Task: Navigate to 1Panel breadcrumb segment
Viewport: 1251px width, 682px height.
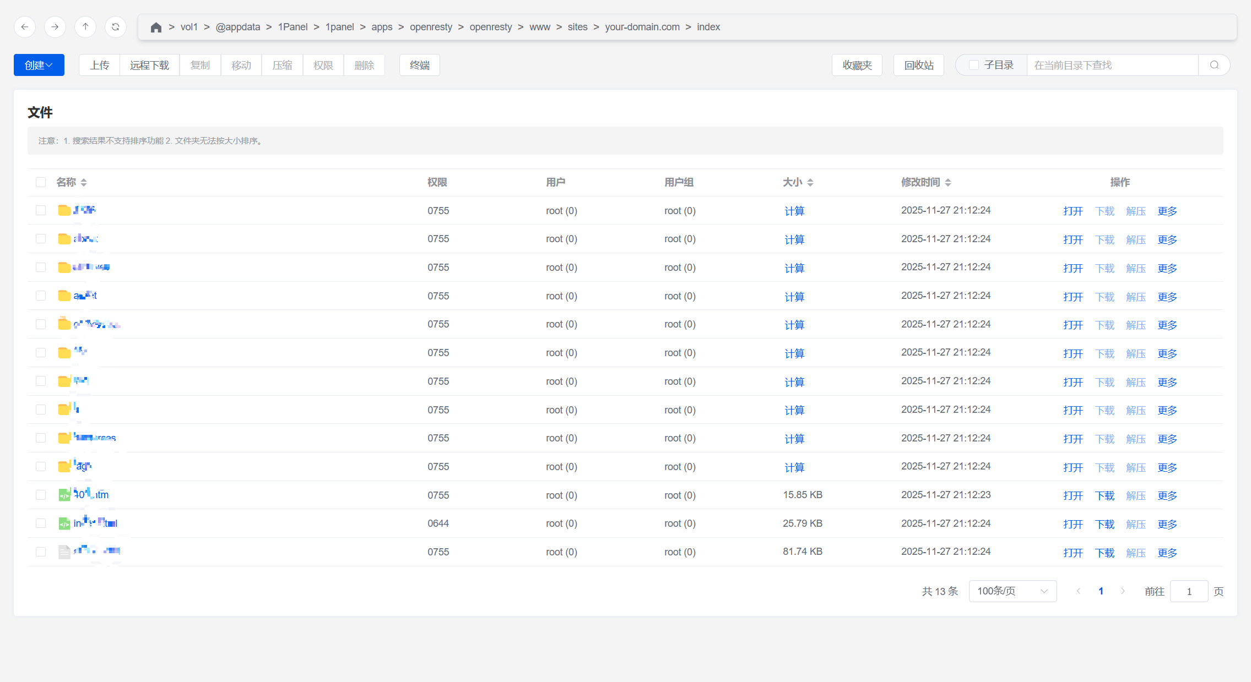Action: click(293, 27)
